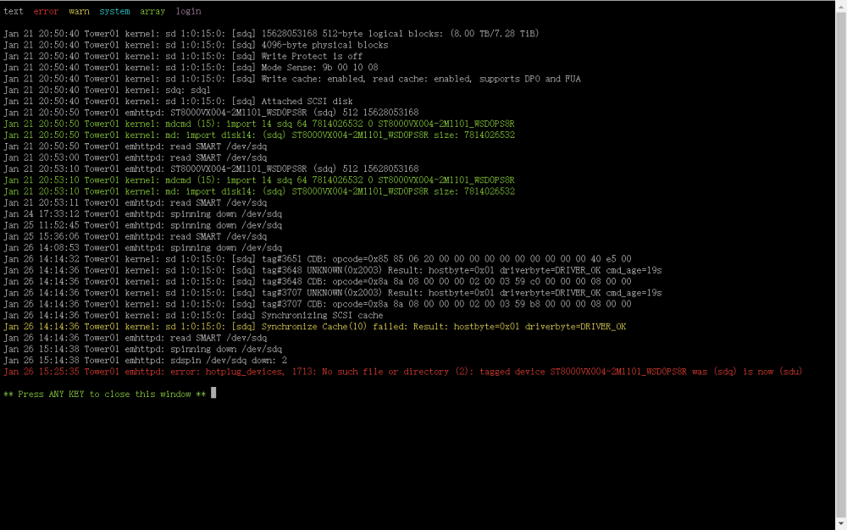
Task: Click the green 20:53:10 'md: import disk14' line
Action: [x=259, y=191]
